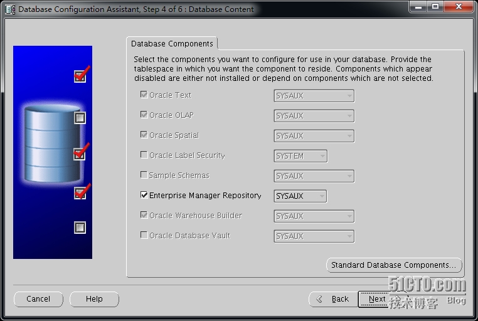Image resolution: width=478 pixels, height=321 pixels.
Task: Go Back to previous step
Action: click(x=333, y=300)
